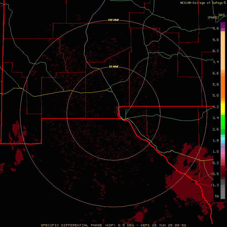Click the 9.0 scale value
227x227 pixels.
(216, 40)
